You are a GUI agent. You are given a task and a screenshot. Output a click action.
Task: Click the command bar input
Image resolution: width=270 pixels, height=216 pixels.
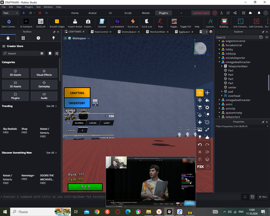54,197
